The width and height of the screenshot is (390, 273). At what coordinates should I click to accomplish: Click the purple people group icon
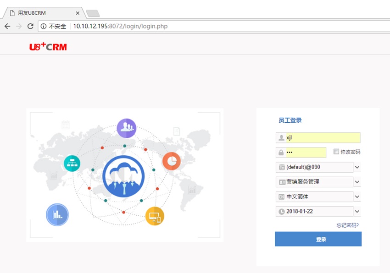pos(127,128)
